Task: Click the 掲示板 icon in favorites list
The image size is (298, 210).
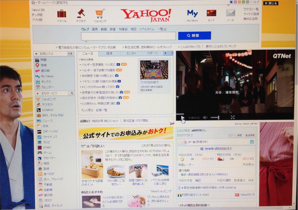Action: point(37,71)
